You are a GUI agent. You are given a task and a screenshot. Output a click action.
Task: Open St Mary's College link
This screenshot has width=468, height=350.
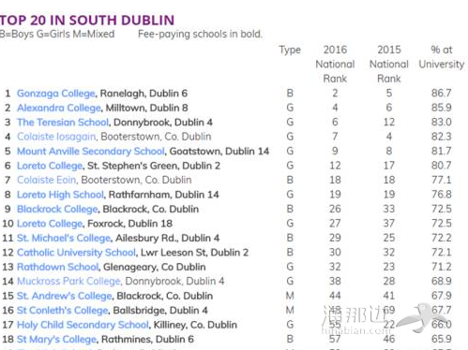56,340
